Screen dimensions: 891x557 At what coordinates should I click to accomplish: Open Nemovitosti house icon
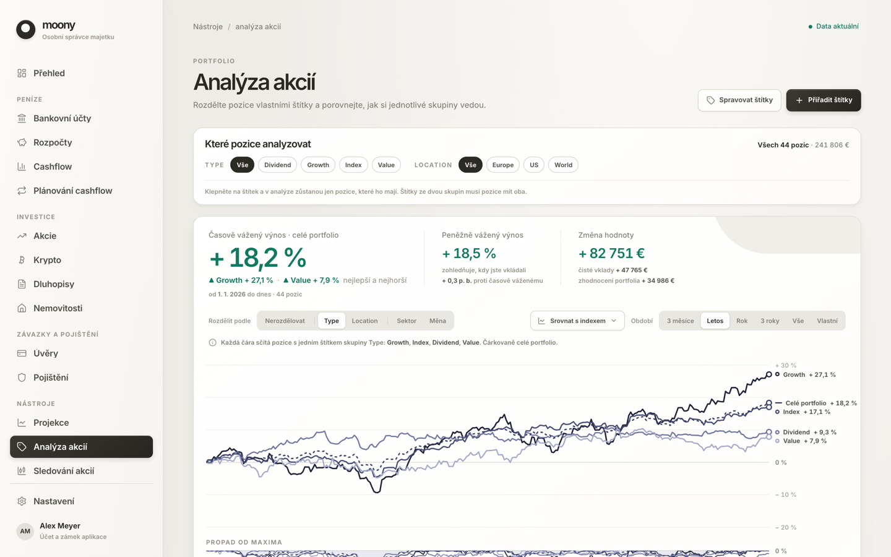(22, 308)
